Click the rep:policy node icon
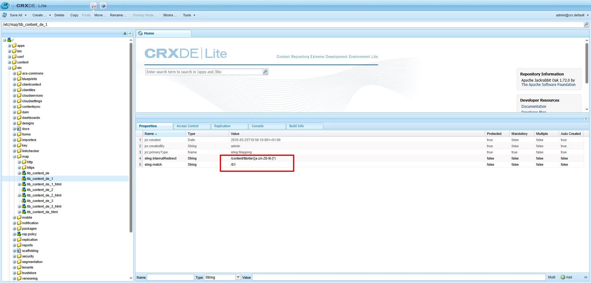 point(19,234)
